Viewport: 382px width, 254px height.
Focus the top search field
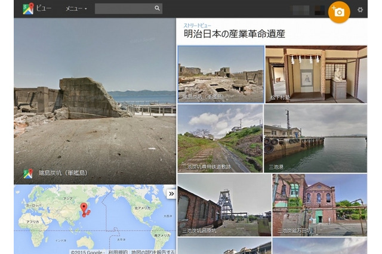[x=128, y=8]
